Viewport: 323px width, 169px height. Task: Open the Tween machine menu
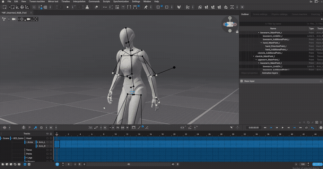[37, 1]
